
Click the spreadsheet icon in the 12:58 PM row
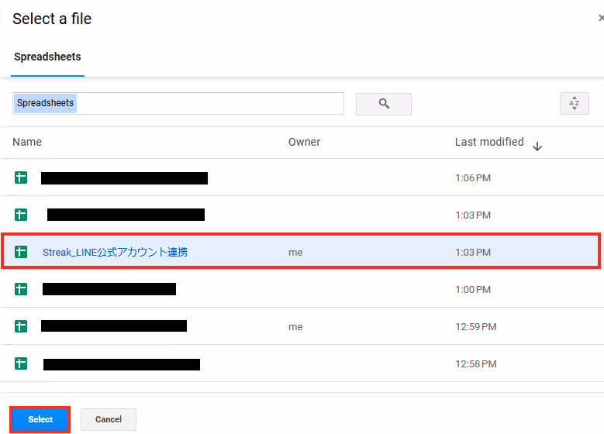(x=21, y=363)
